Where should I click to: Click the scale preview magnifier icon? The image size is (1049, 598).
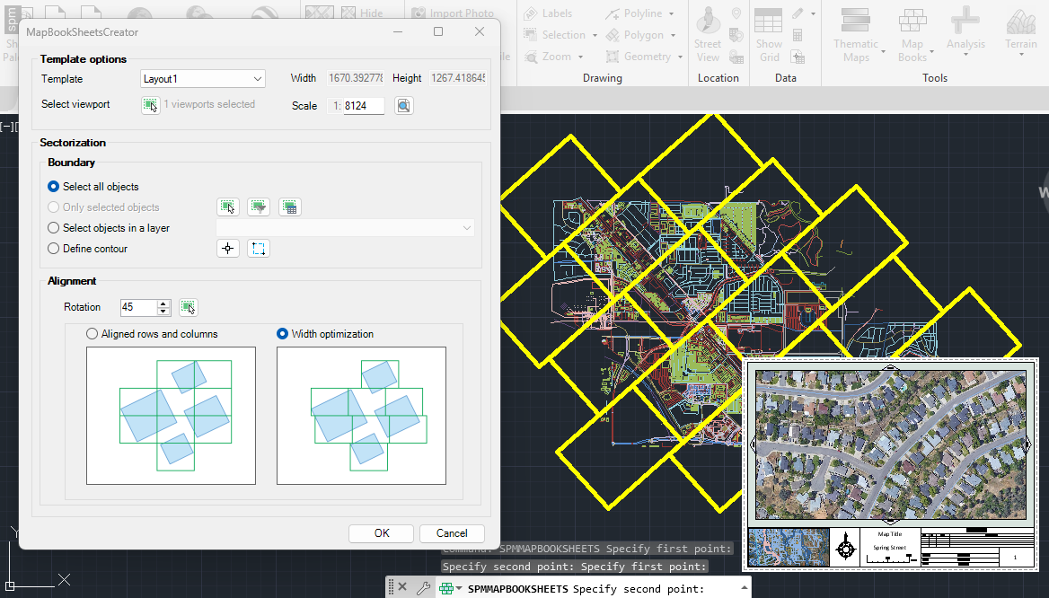tap(403, 106)
